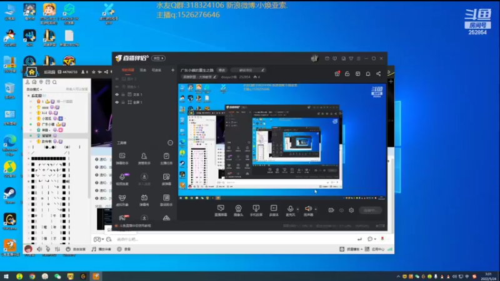This screenshot has width=500, height=281.
Task: Toggle the preview eye icon beside the settings gear
Action: (341, 210)
